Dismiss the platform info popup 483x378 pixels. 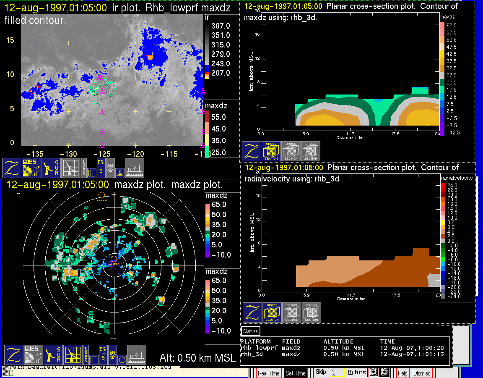tap(251, 331)
